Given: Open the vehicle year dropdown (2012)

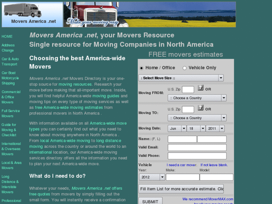Looking at the screenshot, I should (152, 177).
